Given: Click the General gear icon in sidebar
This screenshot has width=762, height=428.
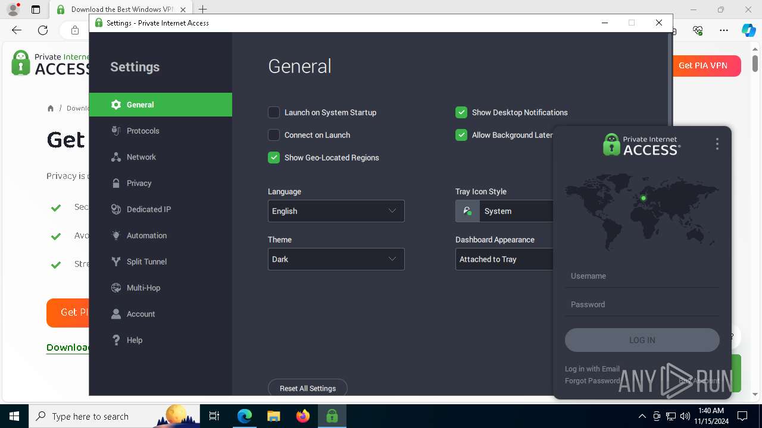Looking at the screenshot, I should click(x=116, y=105).
